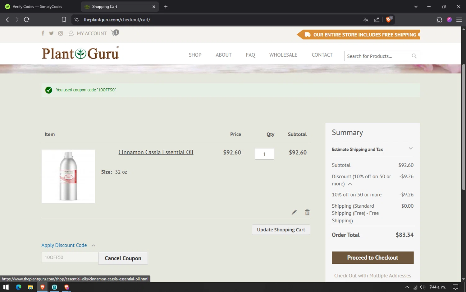This screenshot has width=466, height=292.
Task: View site information icon in address bar
Action: tap(76, 20)
